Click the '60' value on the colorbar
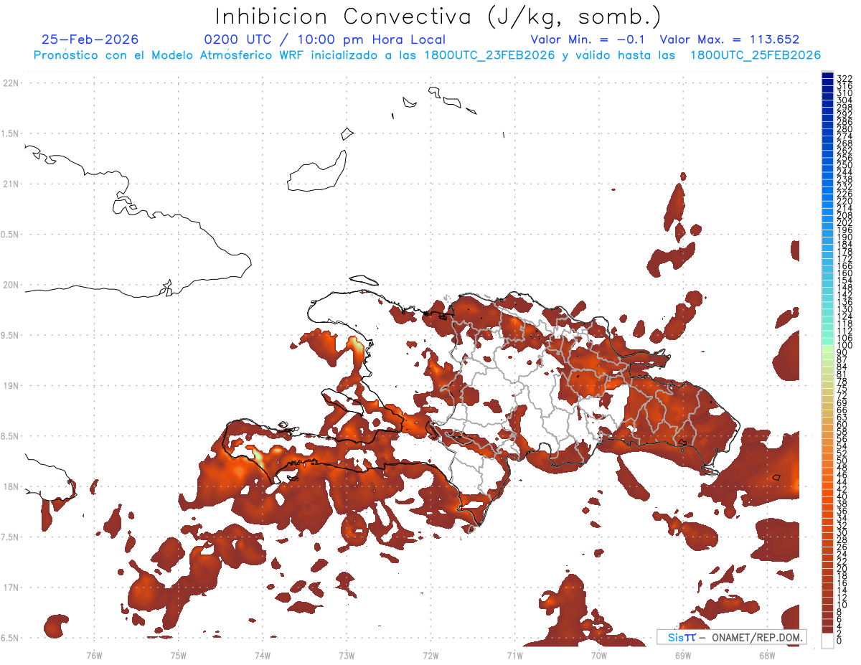The height and width of the screenshot is (665, 861). (x=842, y=424)
